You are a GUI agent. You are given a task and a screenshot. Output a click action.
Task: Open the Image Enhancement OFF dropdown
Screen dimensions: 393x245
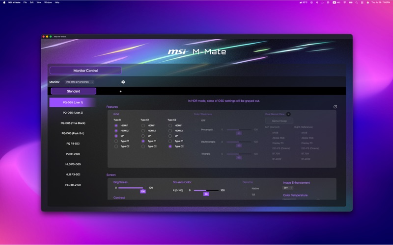[288, 188]
